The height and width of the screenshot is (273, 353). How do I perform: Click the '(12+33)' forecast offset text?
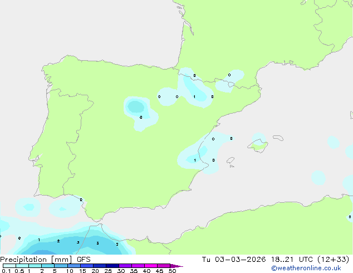tap(333, 260)
